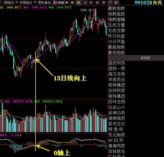Open constituent stock 国农科技
The width and height of the screenshot is (164, 157).
(x=117, y=63)
